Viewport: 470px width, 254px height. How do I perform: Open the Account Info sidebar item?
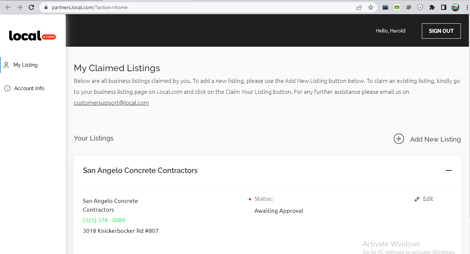pyautogui.click(x=29, y=88)
